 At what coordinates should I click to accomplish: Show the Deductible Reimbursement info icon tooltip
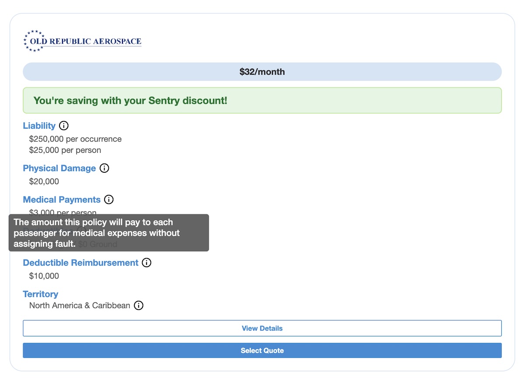click(x=147, y=263)
